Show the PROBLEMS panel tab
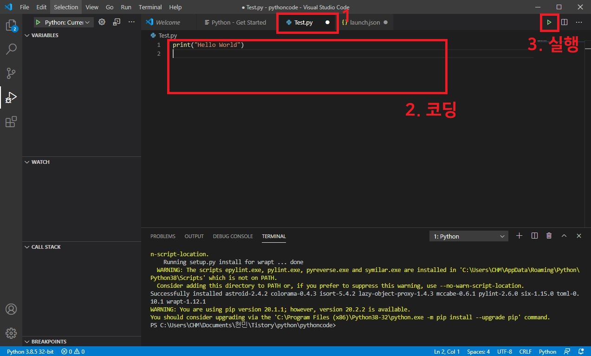Image resolution: width=591 pixels, height=356 pixels. click(x=163, y=236)
